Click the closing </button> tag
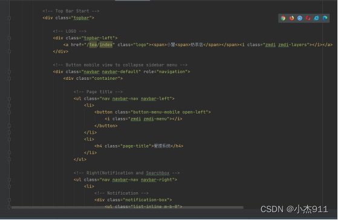The width and height of the screenshot is (338, 220). point(106,126)
